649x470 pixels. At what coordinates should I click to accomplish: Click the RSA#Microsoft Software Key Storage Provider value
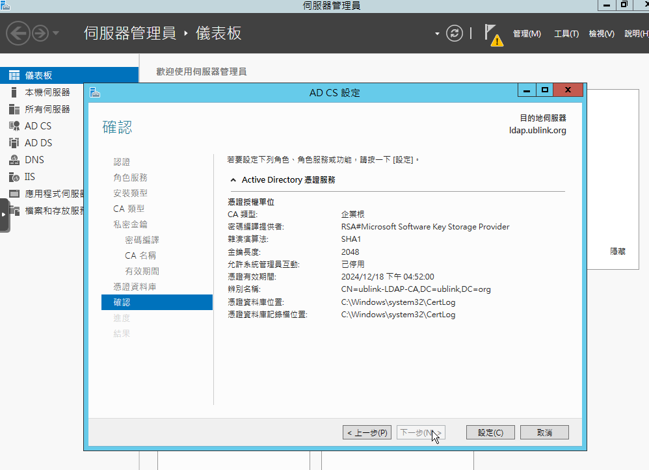point(425,227)
